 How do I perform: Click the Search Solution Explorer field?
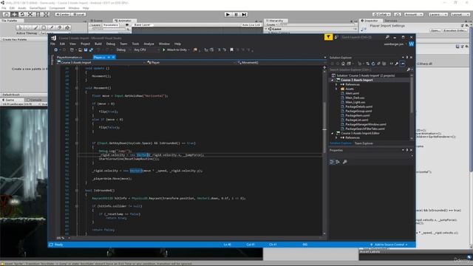(x=368, y=69)
